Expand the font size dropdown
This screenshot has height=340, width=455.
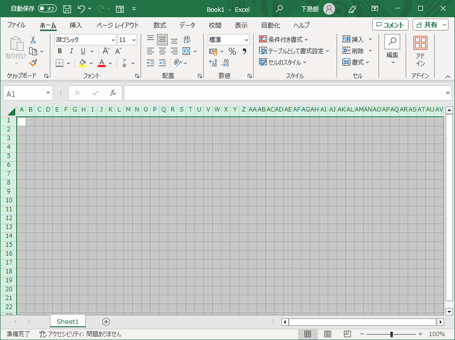[133, 39]
